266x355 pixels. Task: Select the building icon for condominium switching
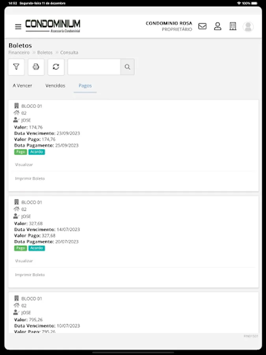233,26
